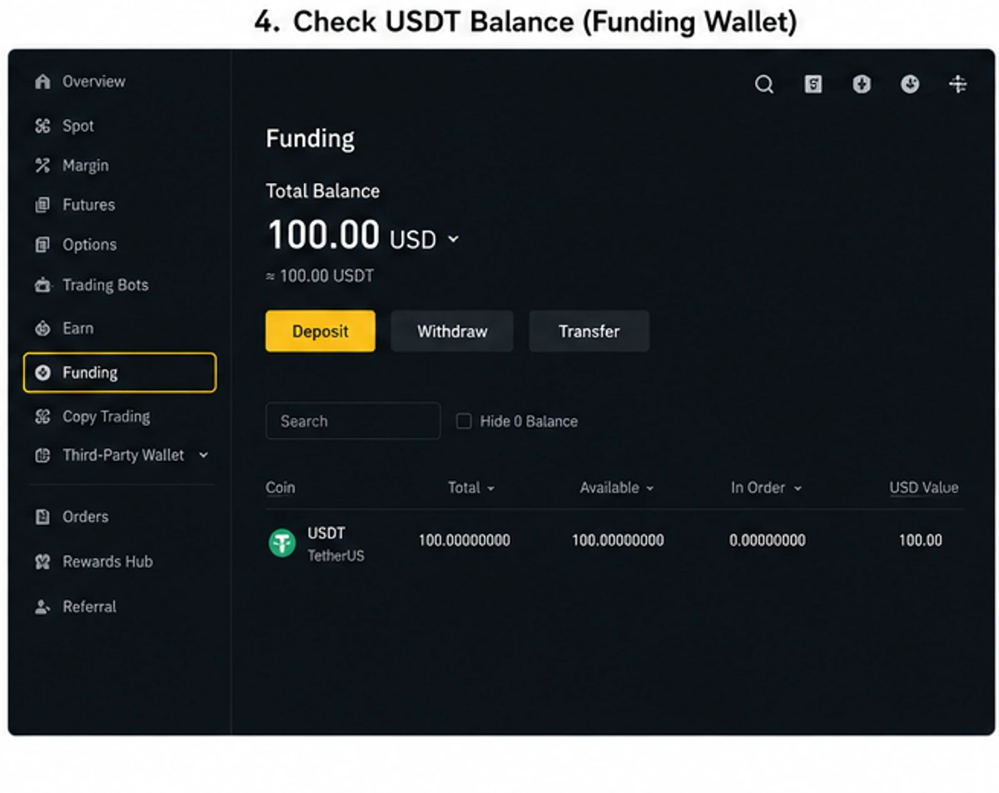Click the Transfer button
The image size is (999, 793).
589,331
